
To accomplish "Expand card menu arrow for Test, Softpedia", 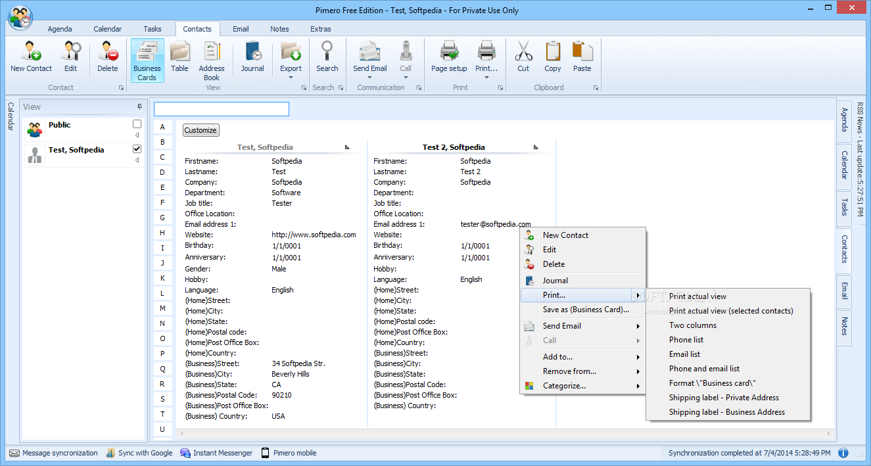I will pos(348,147).
